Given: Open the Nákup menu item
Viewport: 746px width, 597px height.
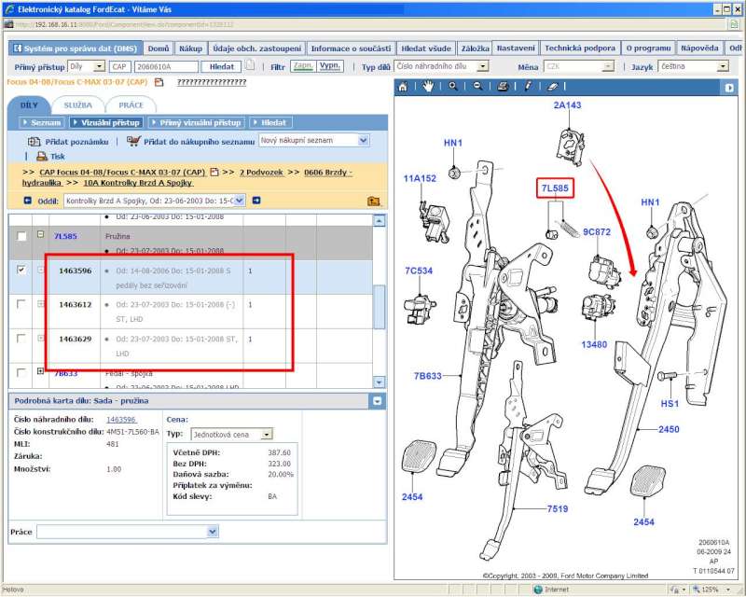Looking at the screenshot, I should [x=190, y=48].
